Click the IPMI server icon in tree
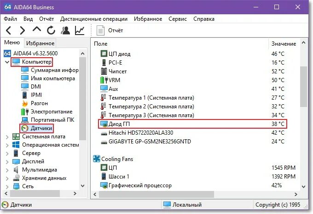Image resolution: width=313 pixels, height=214 pixels. [x=25, y=95]
